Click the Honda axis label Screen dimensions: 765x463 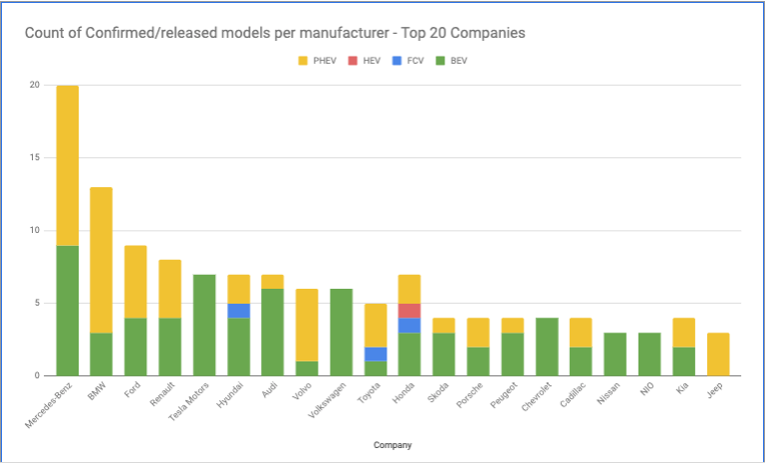[404, 391]
